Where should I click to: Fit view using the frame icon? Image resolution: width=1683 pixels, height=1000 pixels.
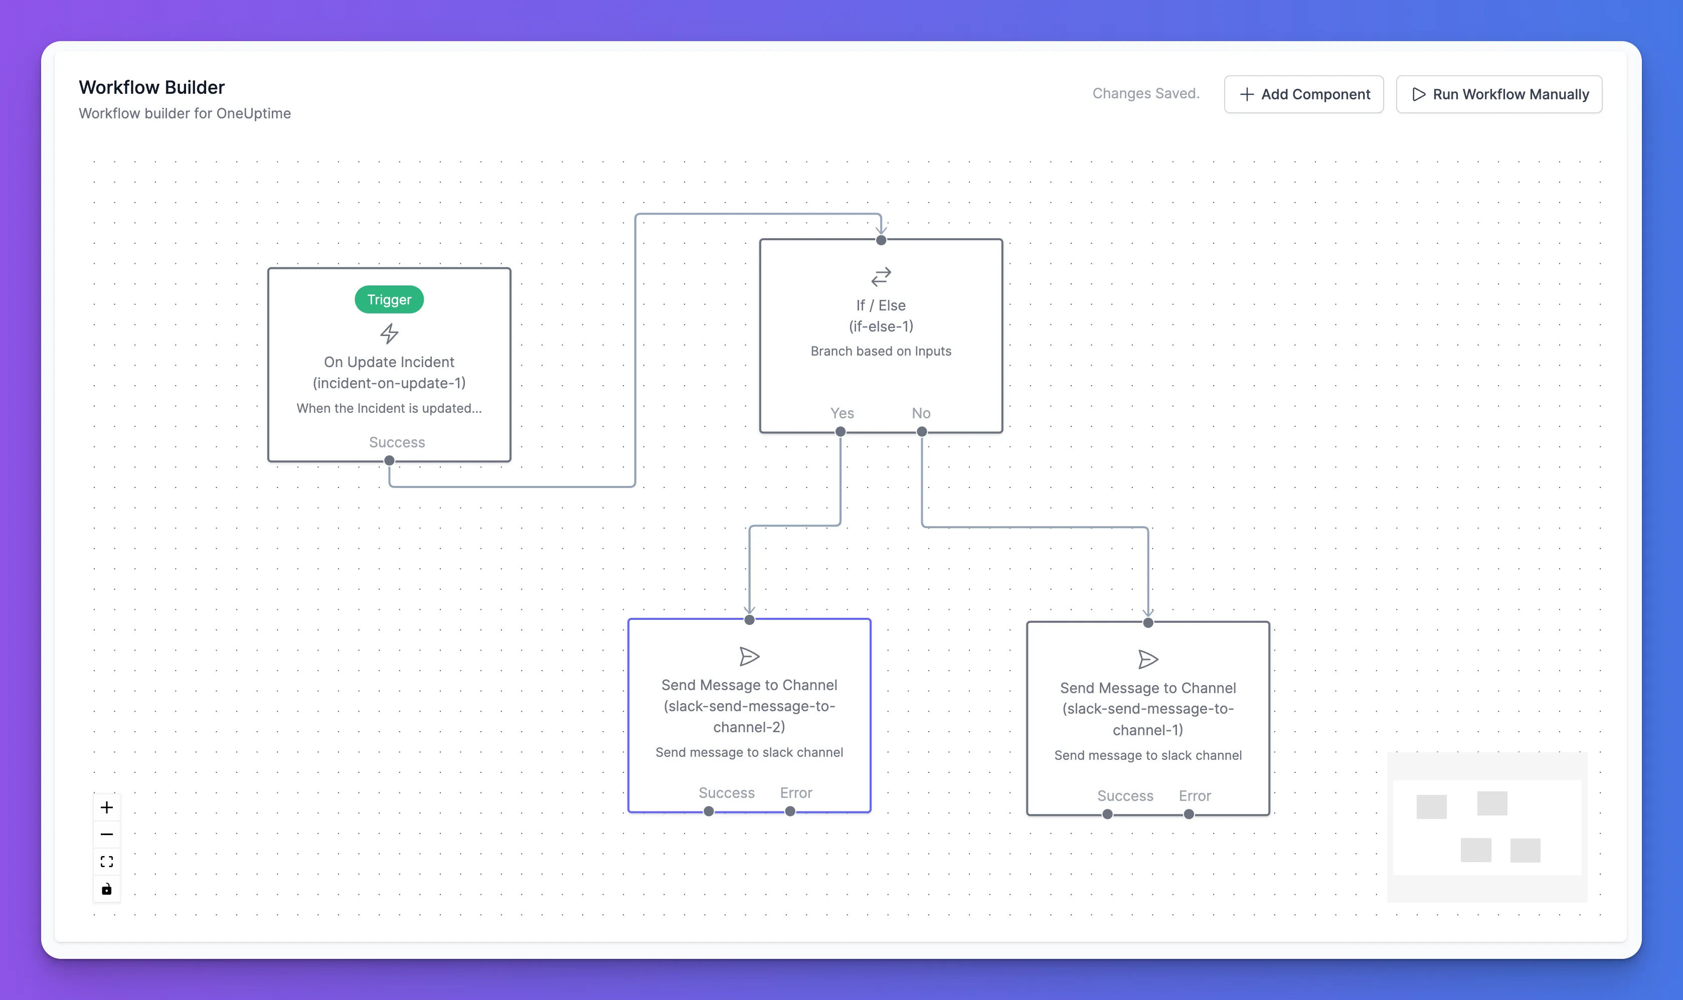(x=106, y=862)
